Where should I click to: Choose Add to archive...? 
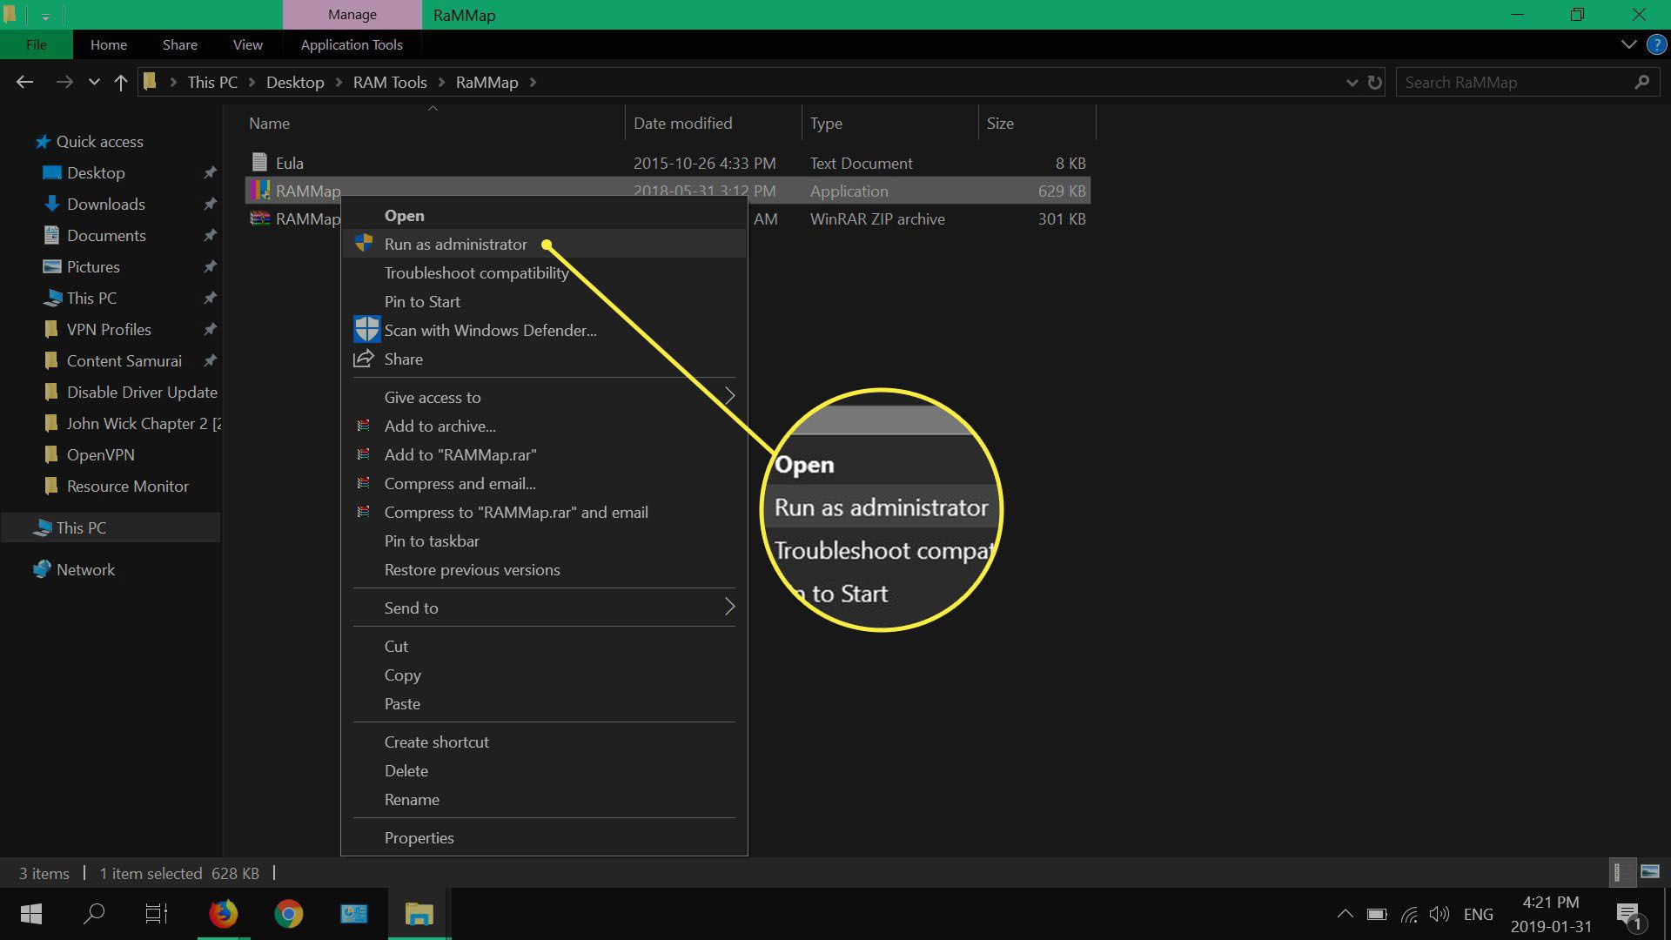(x=544, y=426)
